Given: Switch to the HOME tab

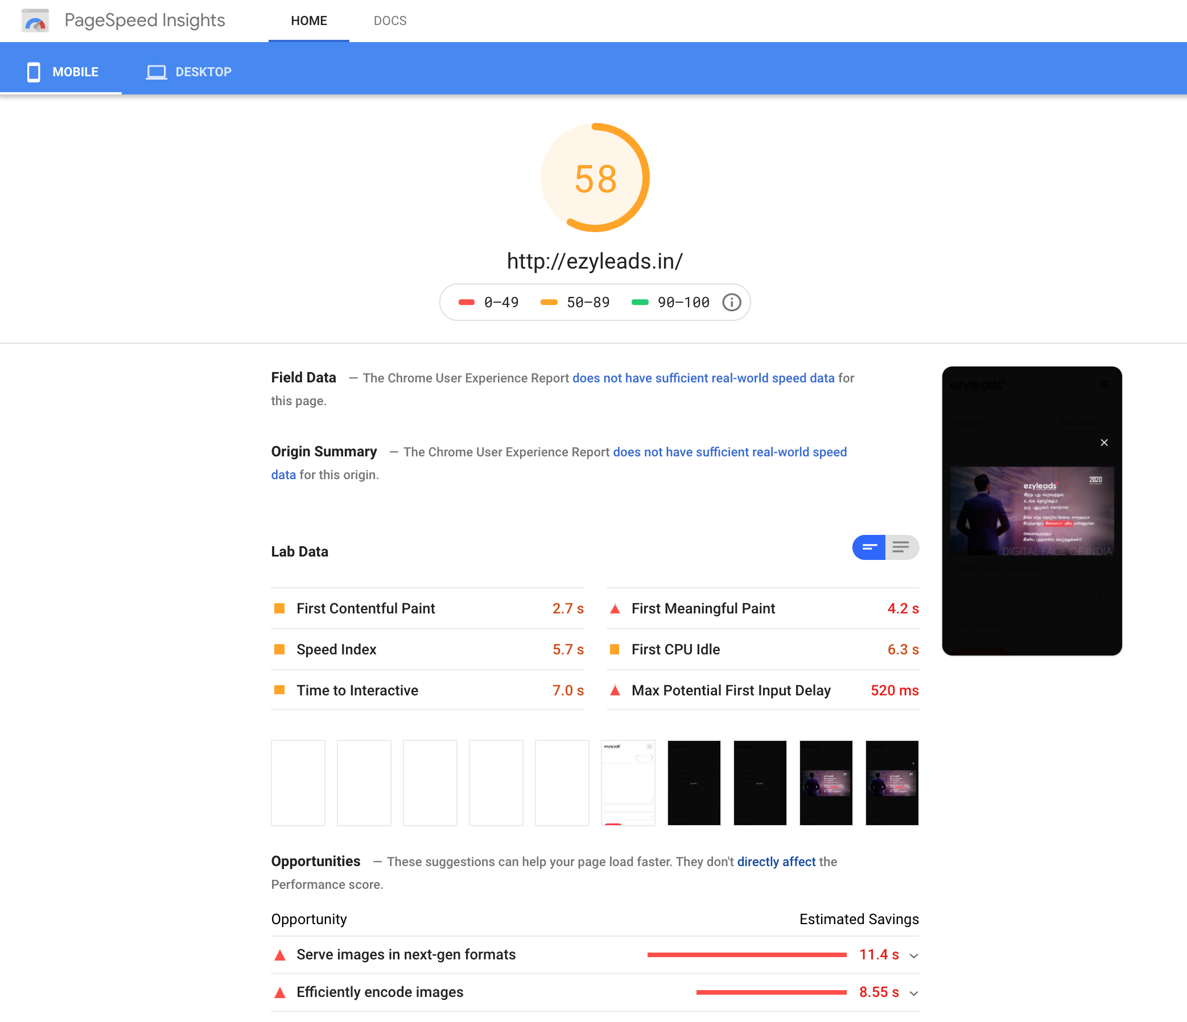Looking at the screenshot, I should click(309, 20).
